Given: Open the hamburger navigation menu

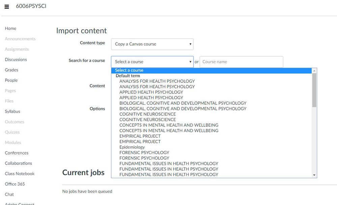Looking at the screenshot, I should tap(7, 7).
